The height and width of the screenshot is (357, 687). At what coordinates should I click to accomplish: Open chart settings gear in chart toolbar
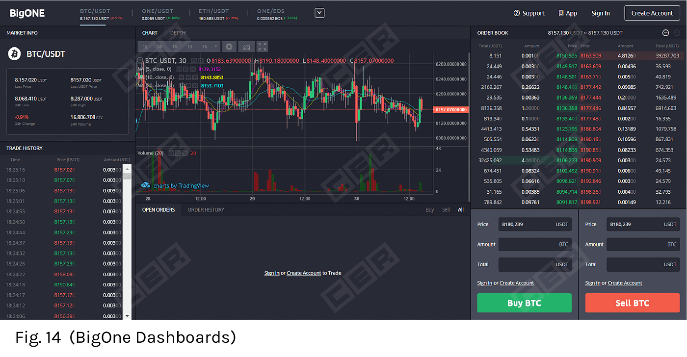click(229, 47)
